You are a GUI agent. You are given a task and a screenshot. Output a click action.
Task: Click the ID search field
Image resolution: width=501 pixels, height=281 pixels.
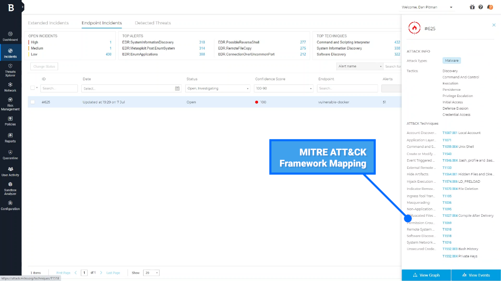(x=59, y=88)
